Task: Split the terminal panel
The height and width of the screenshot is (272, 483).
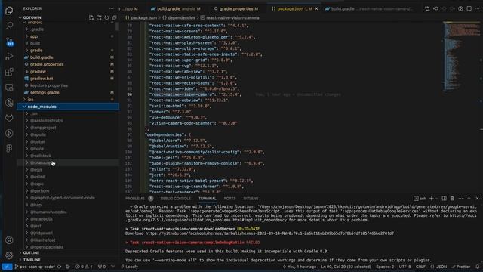Action: pos(444,198)
